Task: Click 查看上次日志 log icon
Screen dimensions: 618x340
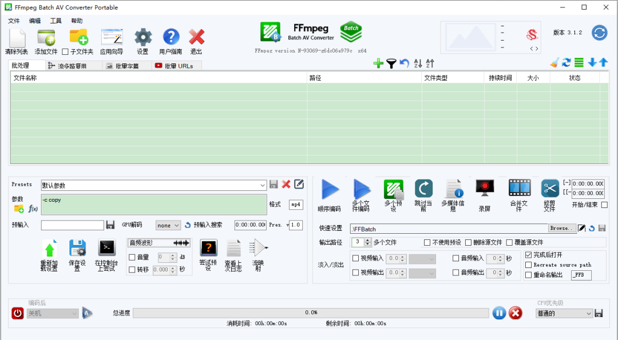Action: pos(233,249)
